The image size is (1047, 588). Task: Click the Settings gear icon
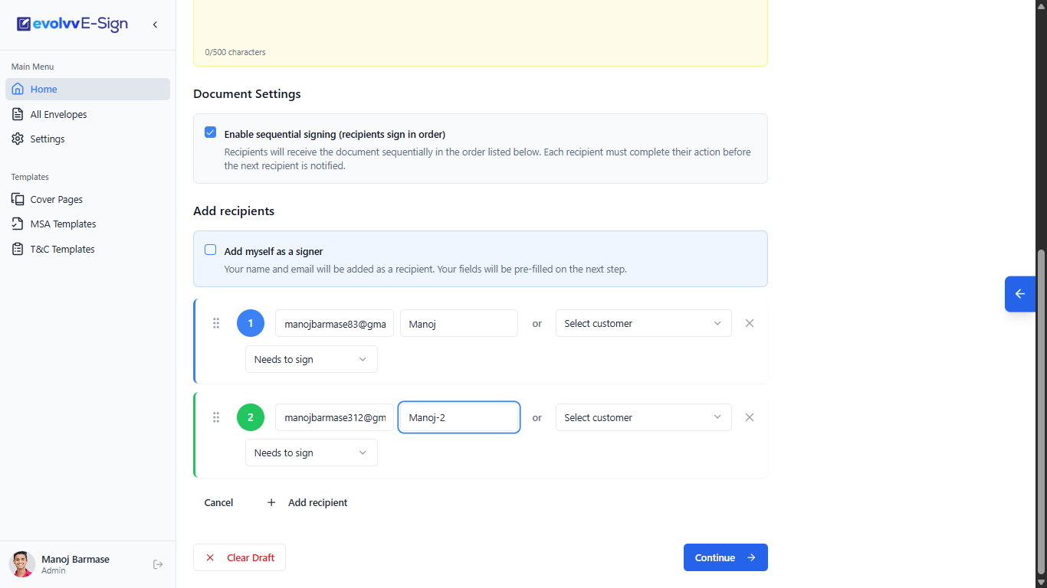coord(18,139)
